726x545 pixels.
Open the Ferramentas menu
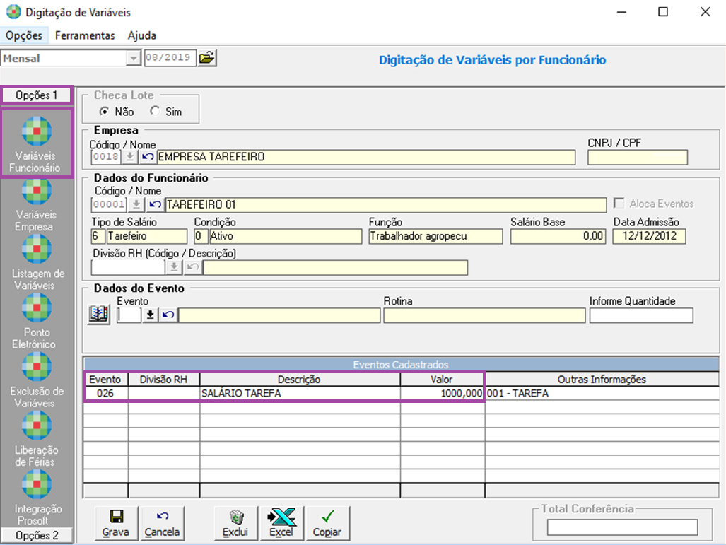click(85, 35)
